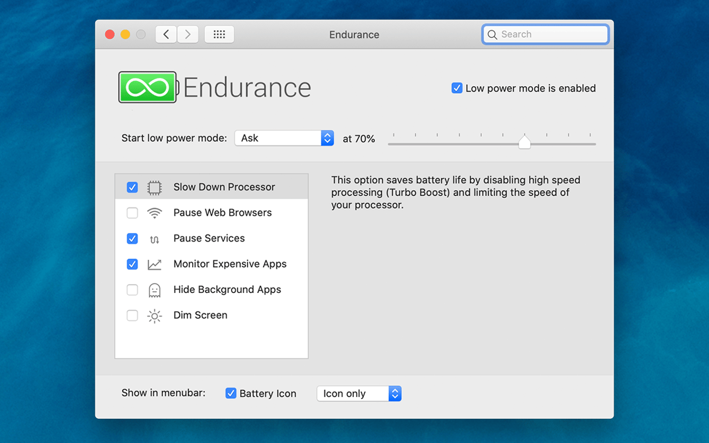Click the green Endurance battery logo
The height and width of the screenshot is (443, 709).
click(148, 87)
